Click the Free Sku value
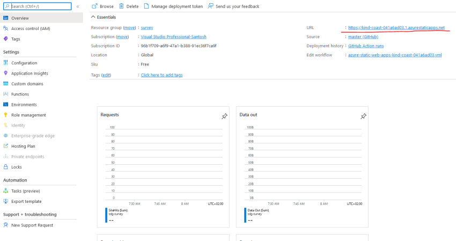 tap(145, 64)
